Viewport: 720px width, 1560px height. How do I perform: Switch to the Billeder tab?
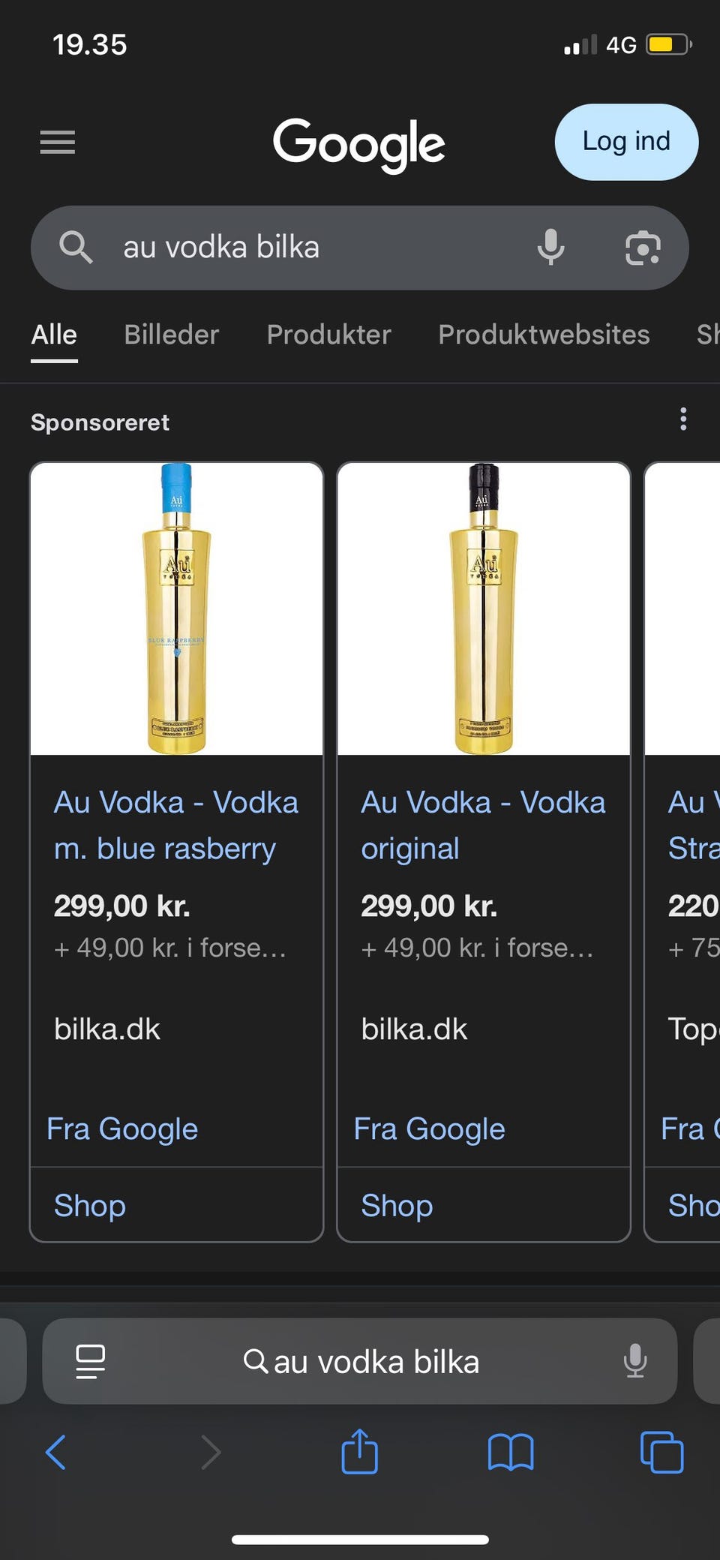click(171, 335)
